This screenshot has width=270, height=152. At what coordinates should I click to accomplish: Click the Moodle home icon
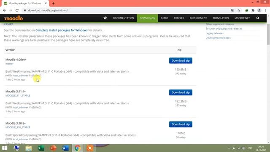point(105,18)
